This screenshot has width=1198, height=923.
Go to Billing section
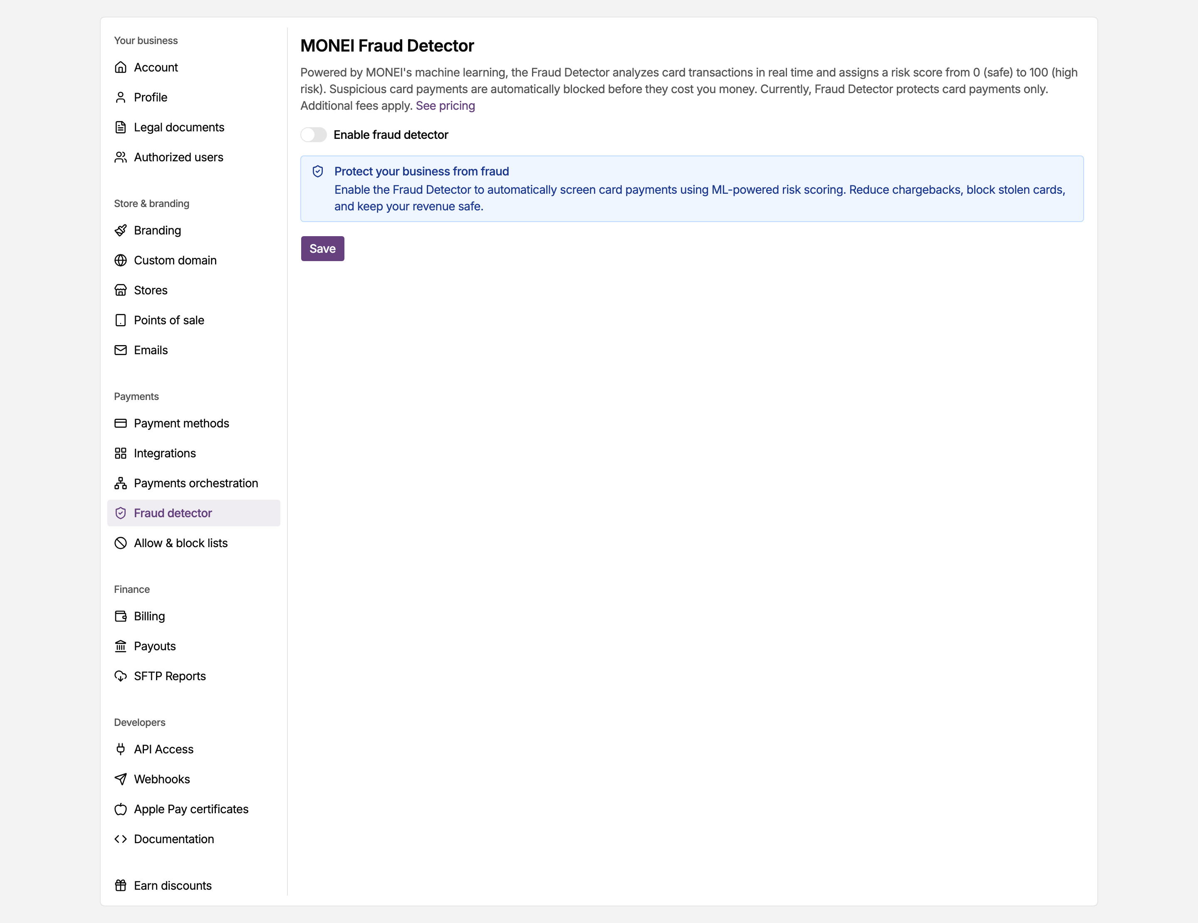[x=193, y=616]
